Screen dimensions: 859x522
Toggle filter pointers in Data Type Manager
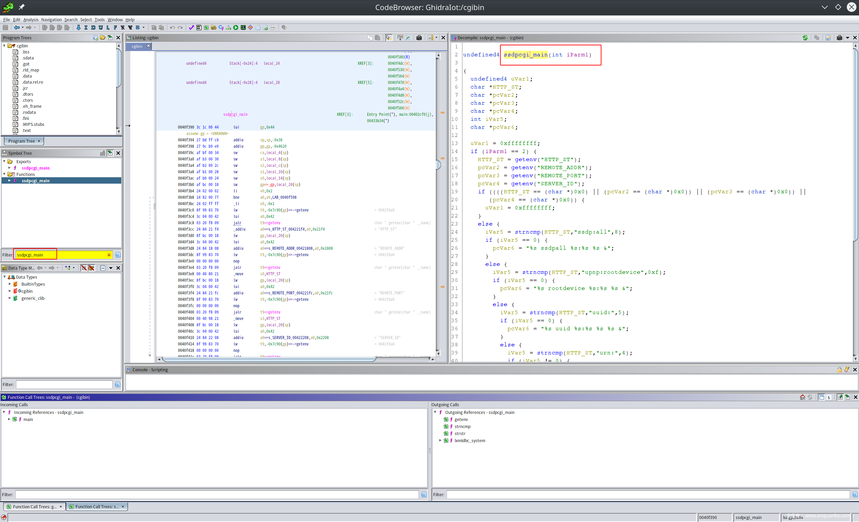(x=91, y=268)
